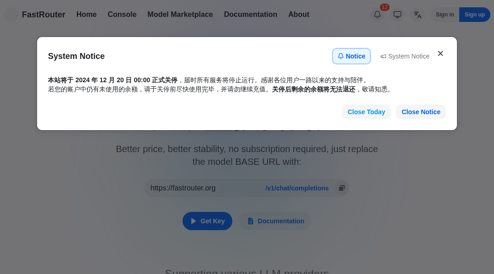494x274 pixels.
Task: Click the monitor theme switch icon
Action: [397, 15]
